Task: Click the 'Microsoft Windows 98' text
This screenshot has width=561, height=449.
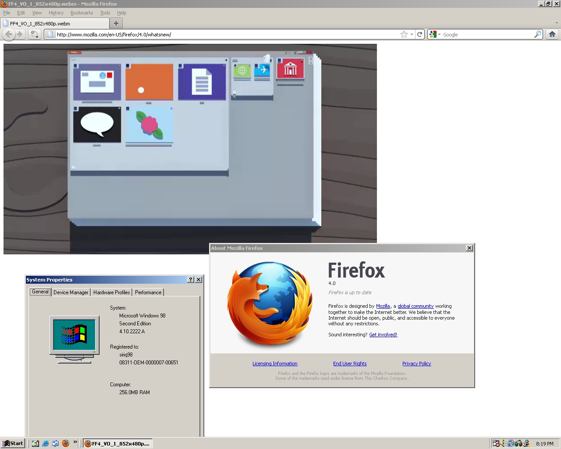Action: 142,316
